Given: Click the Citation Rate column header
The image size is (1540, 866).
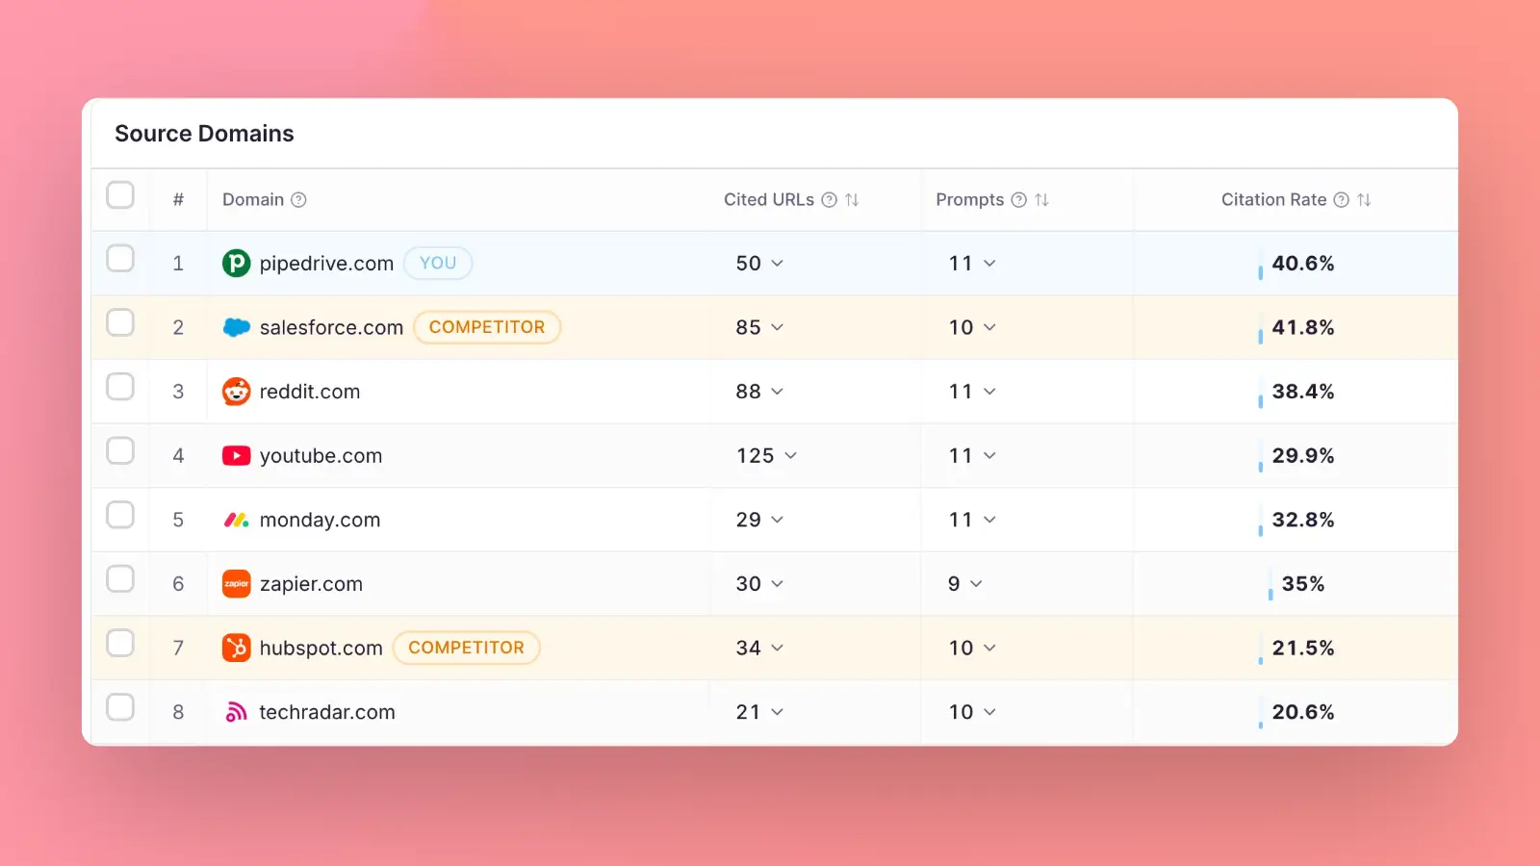Looking at the screenshot, I should point(1273,200).
